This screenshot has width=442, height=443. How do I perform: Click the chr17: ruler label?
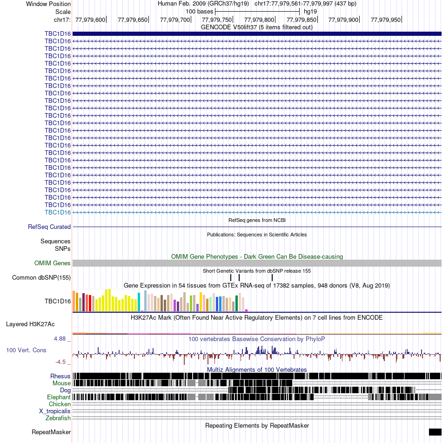click(x=62, y=20)
